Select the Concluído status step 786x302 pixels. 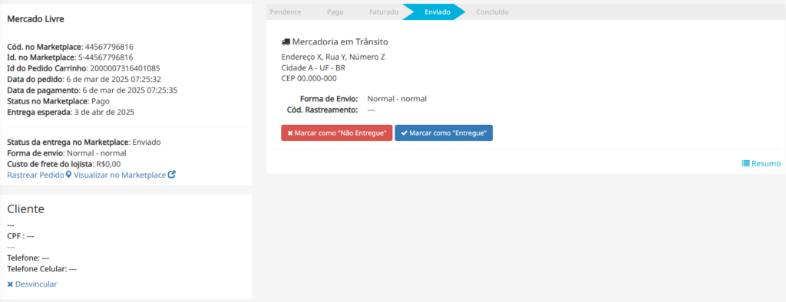(x=492, y=11)
